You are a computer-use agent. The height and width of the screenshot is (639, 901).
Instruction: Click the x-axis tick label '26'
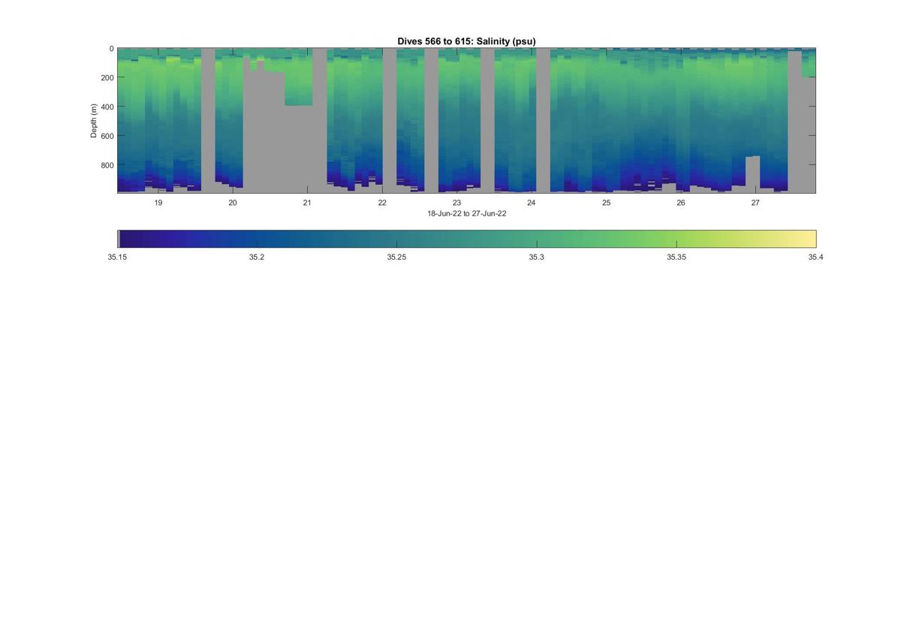681,203
